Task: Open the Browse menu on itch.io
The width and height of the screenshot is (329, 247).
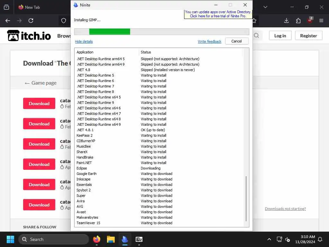Action: coord(64,36)
